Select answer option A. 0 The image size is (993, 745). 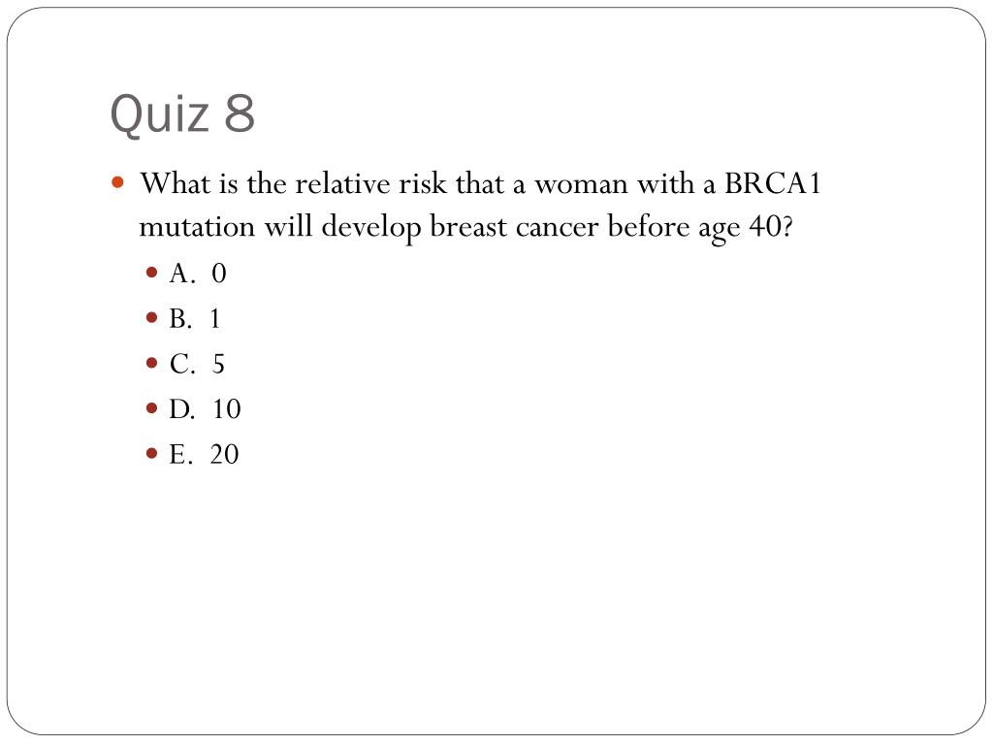point(198,273)
